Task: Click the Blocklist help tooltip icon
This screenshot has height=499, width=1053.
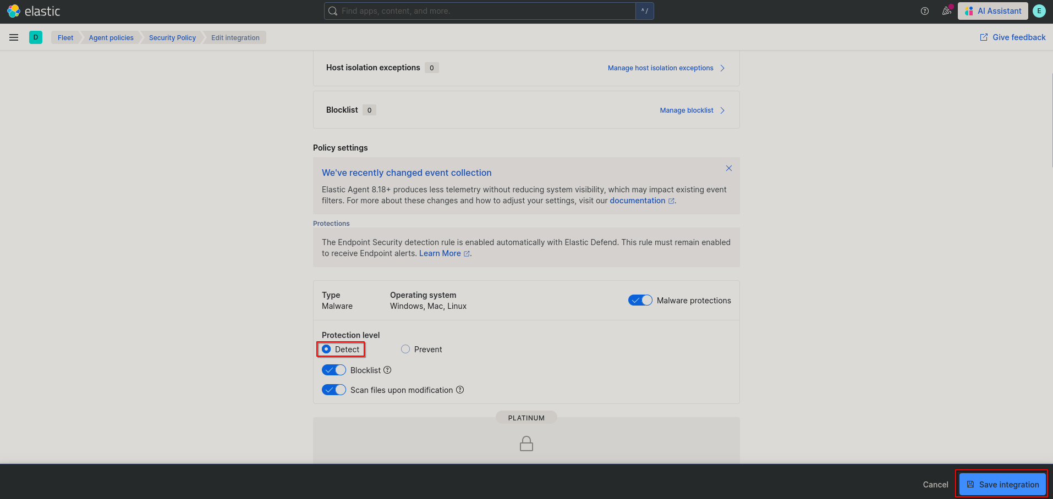Action: click(x=387, y=370)
